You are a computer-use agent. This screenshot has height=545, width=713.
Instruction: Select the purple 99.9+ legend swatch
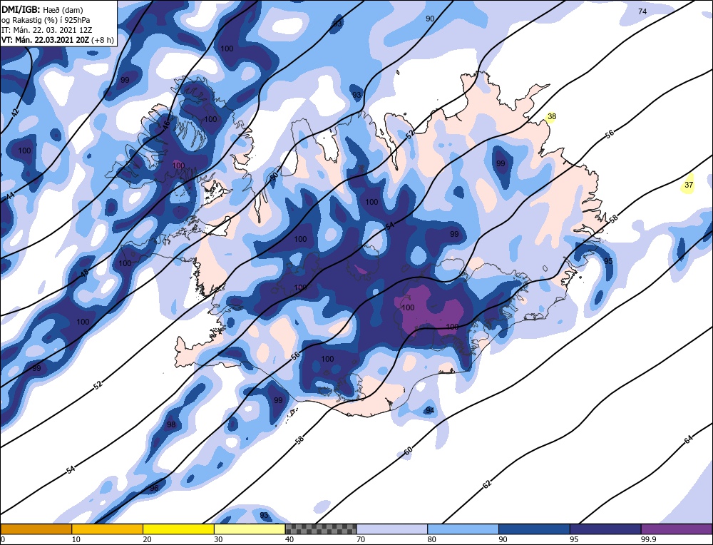(677, 529)
